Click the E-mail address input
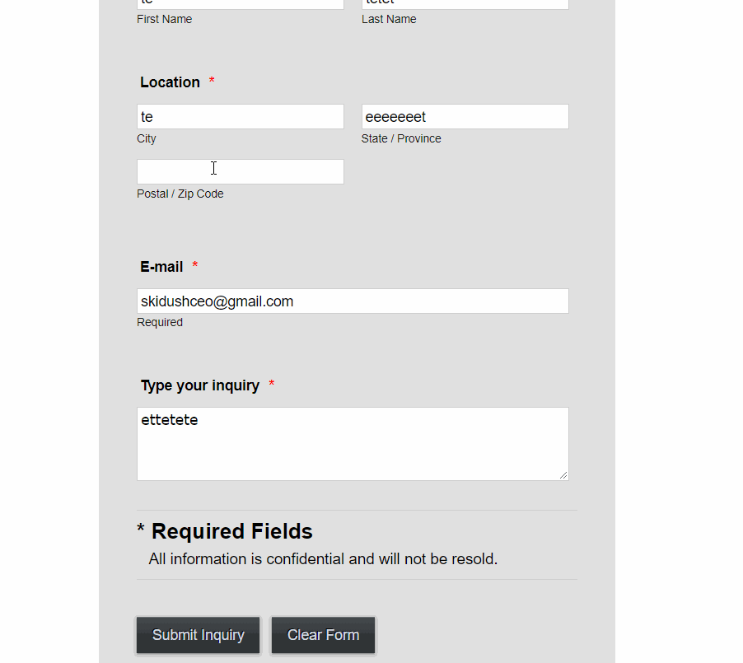The image size is (743, 663). [x=353, y=301]
